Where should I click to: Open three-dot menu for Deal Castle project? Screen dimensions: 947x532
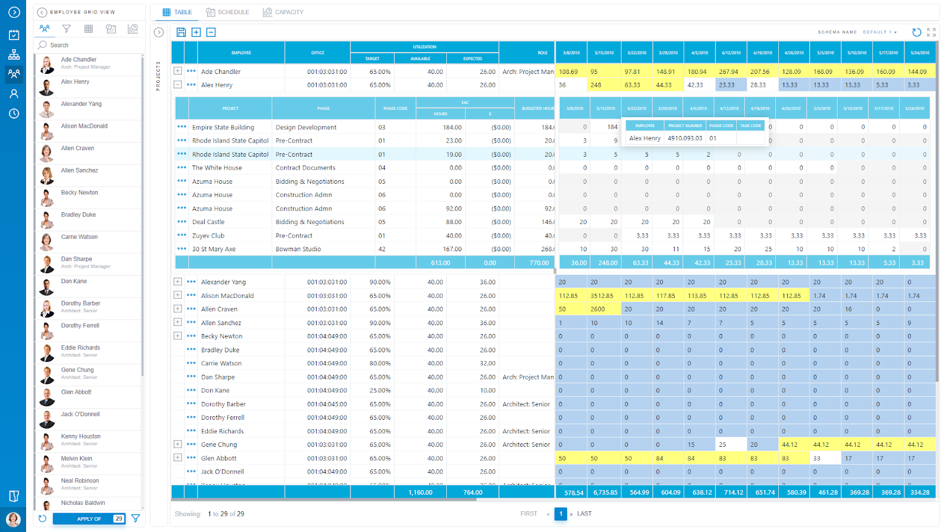coord(182,222)
